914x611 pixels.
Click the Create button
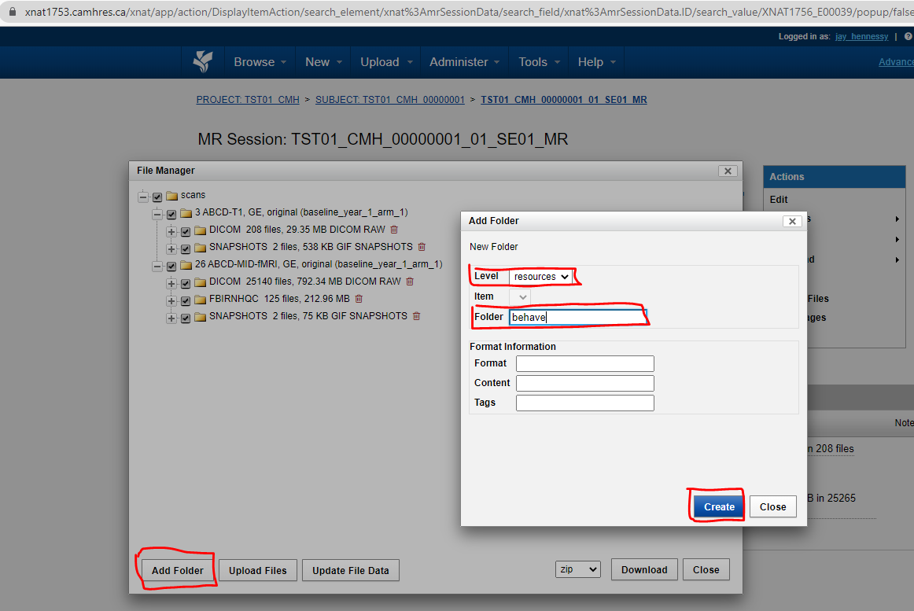coord(719,507)
